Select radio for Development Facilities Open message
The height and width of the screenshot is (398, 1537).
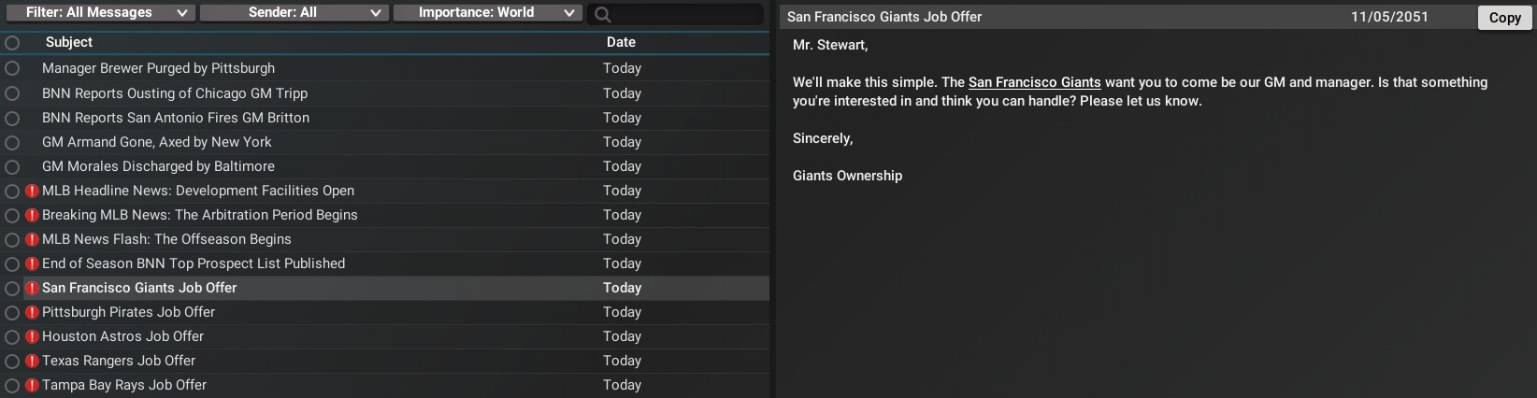12,191
